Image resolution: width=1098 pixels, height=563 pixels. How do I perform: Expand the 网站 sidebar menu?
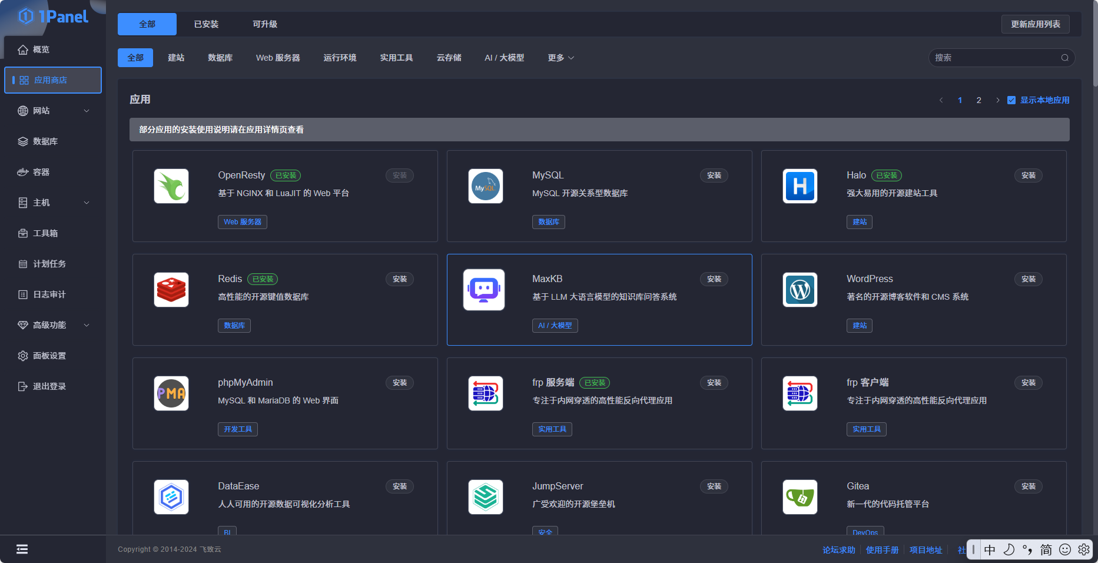(53, 111)
